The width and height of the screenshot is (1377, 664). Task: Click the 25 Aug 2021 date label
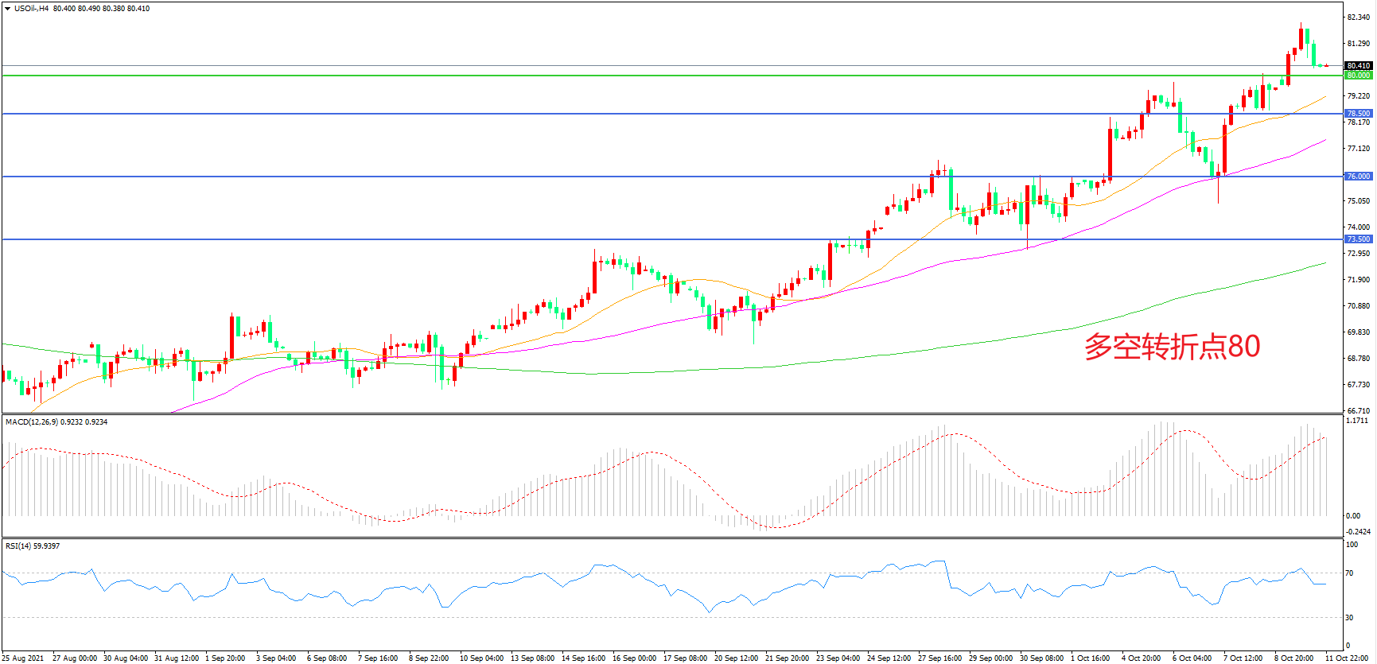(23, 658)
